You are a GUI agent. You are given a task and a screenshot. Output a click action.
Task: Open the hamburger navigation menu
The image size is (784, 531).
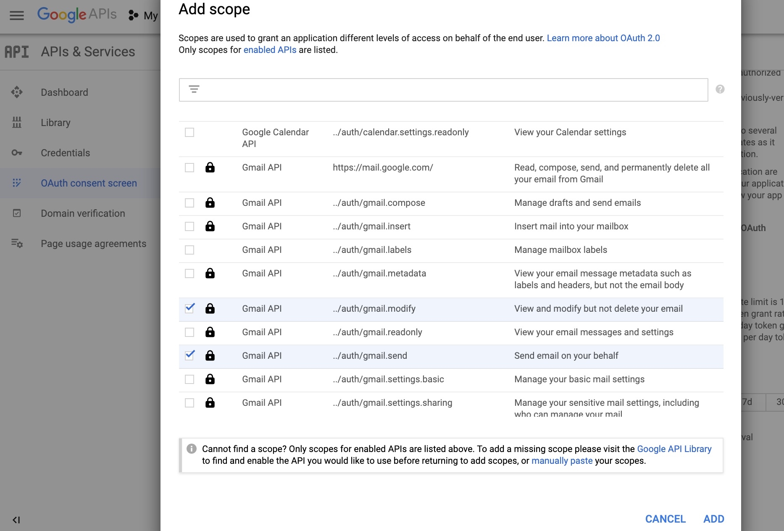coord(17,16)
